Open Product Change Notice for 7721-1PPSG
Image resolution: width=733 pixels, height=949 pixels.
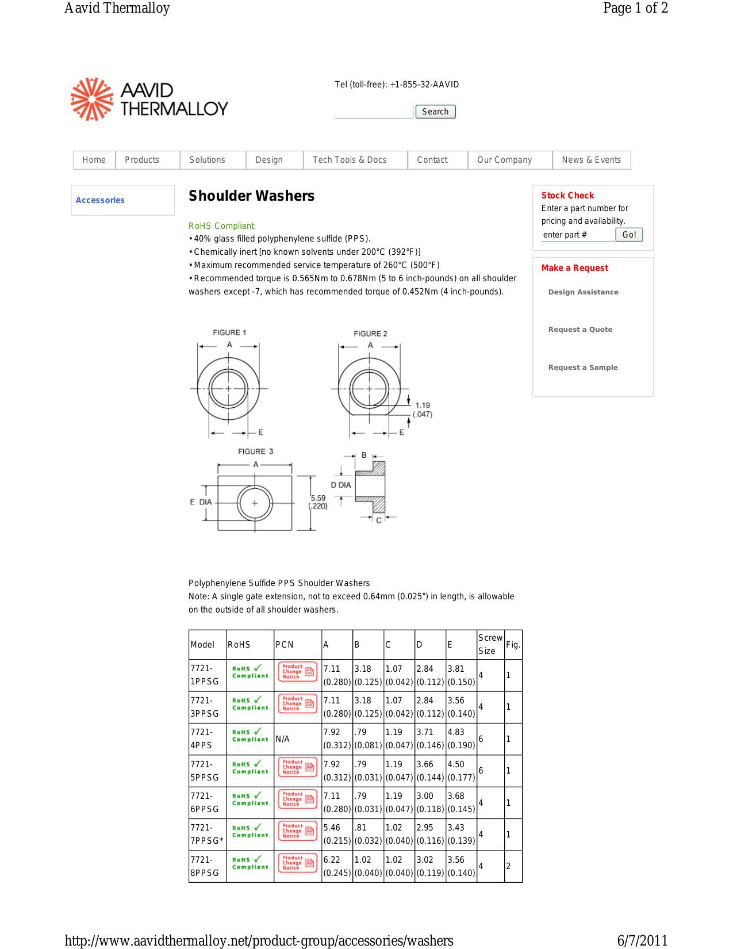[298, 672]
